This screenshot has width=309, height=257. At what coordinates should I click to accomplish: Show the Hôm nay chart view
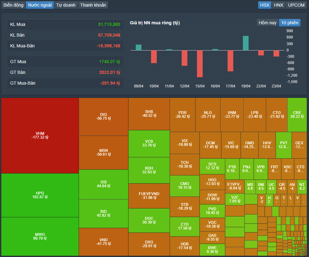268,23
